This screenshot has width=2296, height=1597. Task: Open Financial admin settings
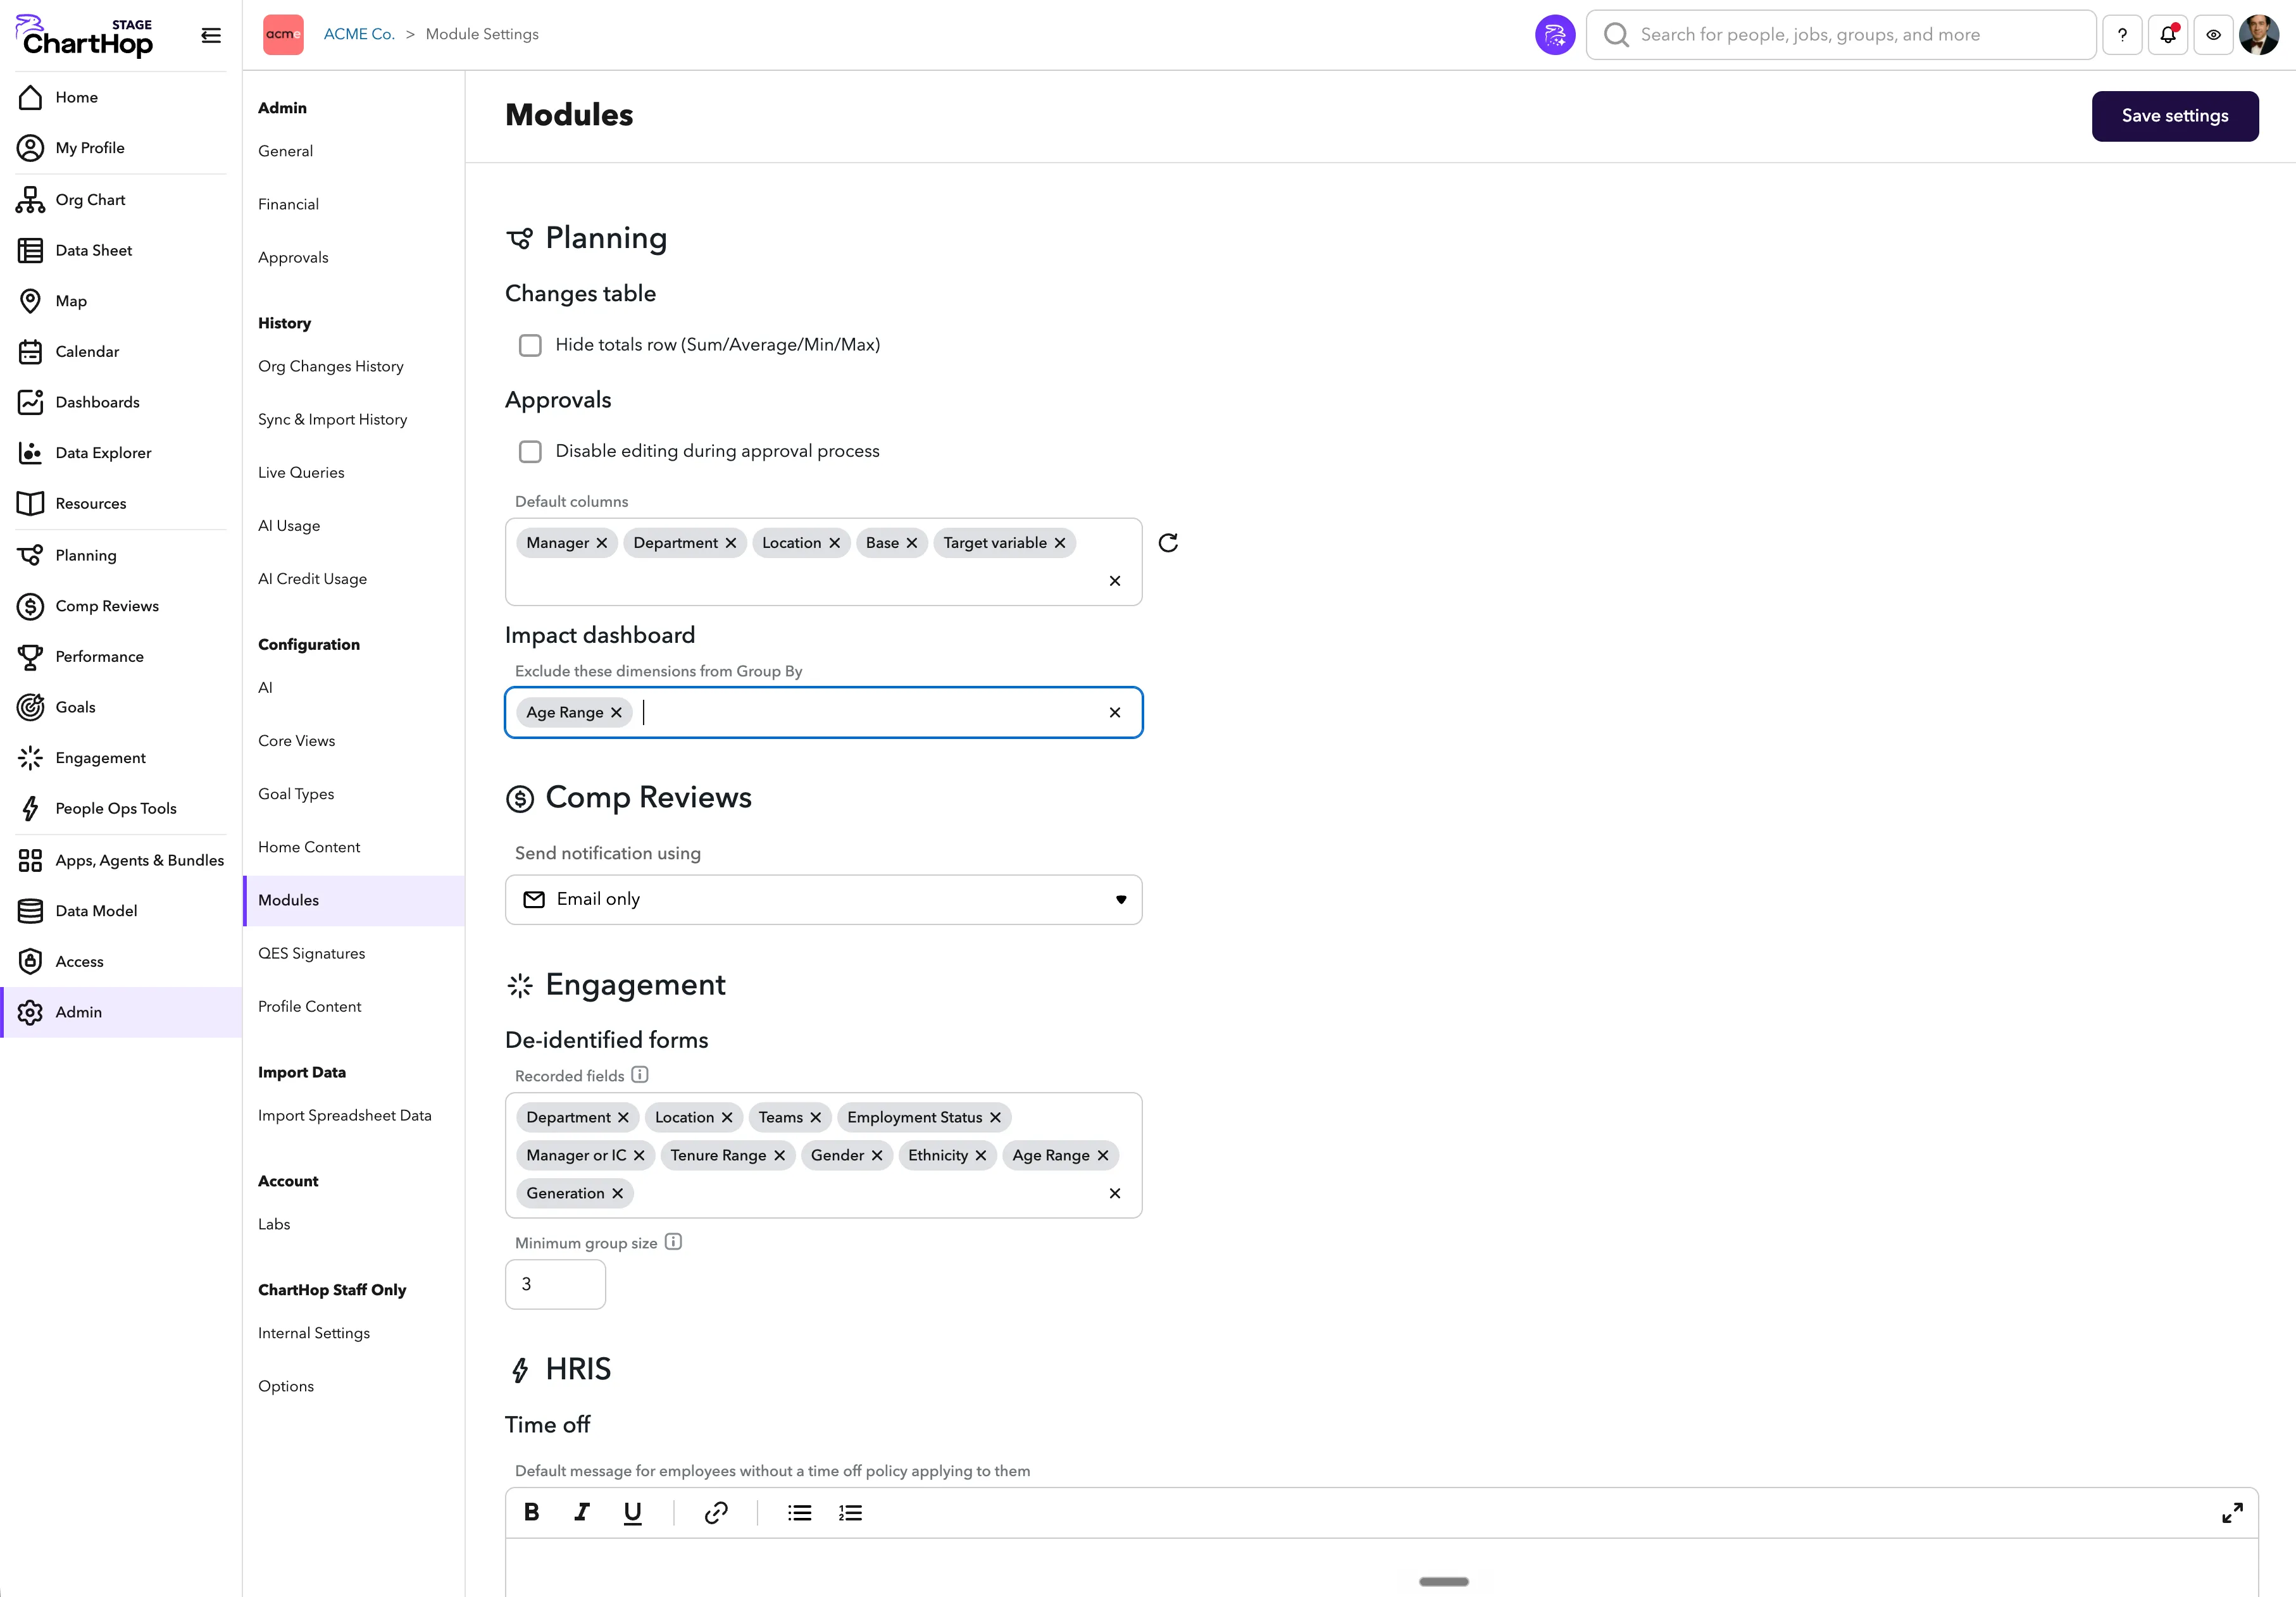(289, 204)
